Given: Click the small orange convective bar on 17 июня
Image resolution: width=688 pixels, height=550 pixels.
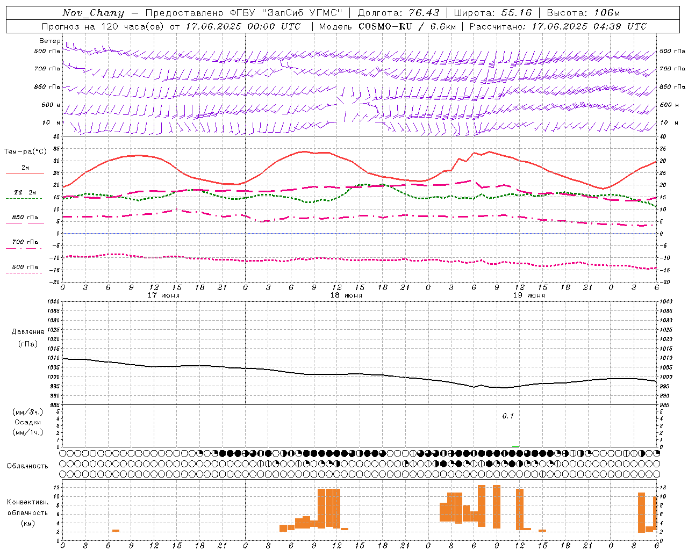Looking at the screenshot, I should click(x=116, y=531).
